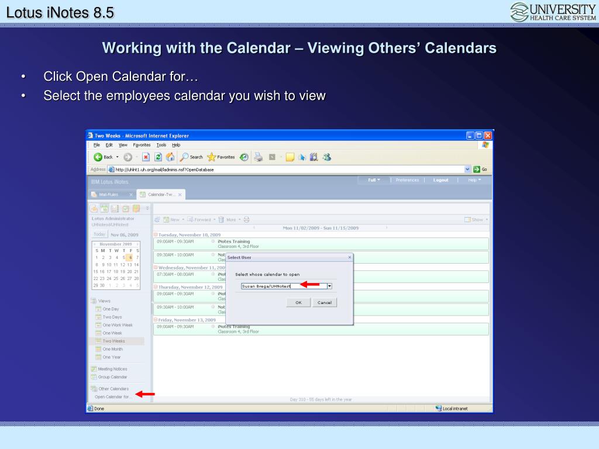599x449 pixels.
Task: Open Favorites star icon in toolbar
Action: (x=211, y=157)
